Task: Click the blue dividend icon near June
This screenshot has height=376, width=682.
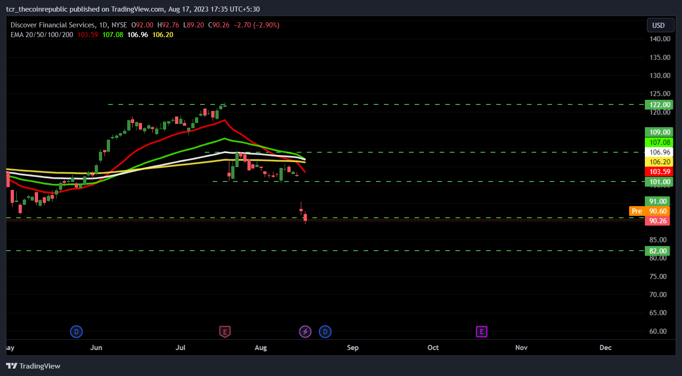Action: point(76,331)
